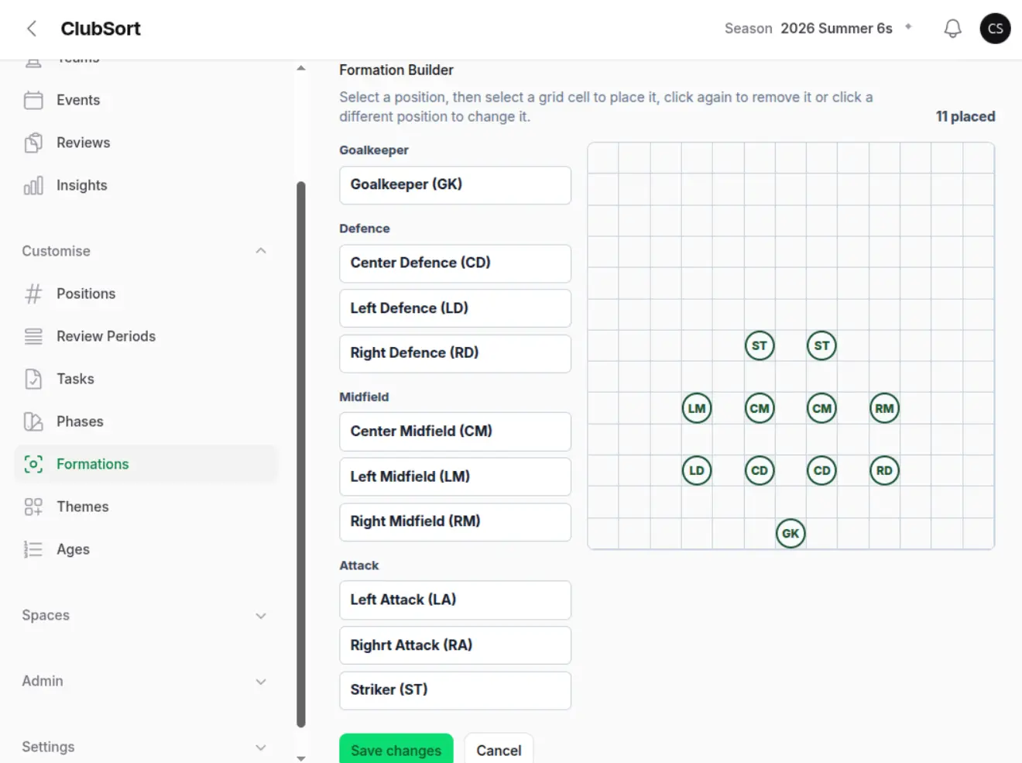
Task: Go to Positions page
Action: coord(86,294)
